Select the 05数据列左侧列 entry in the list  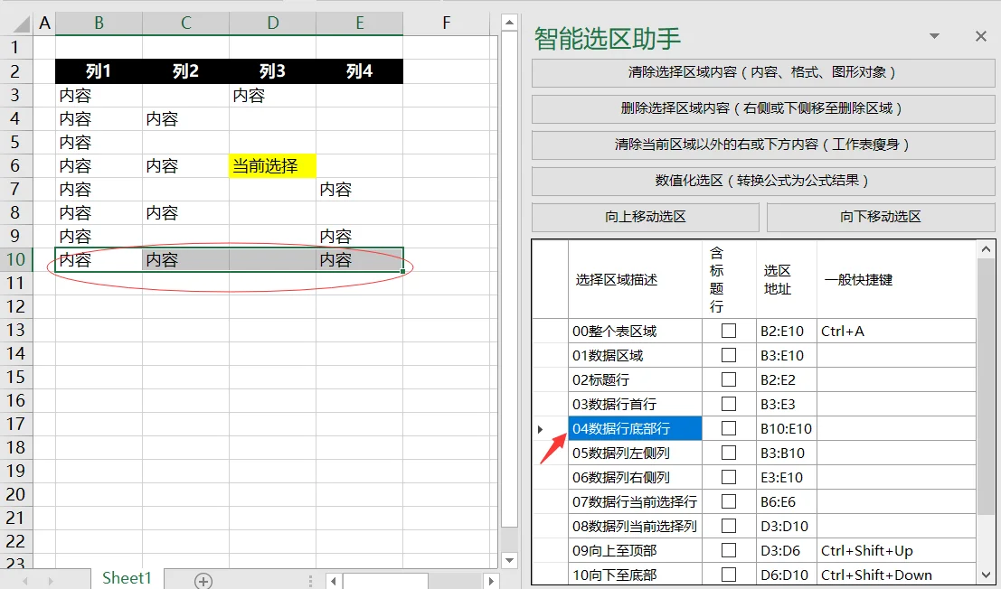coord(635,453)
